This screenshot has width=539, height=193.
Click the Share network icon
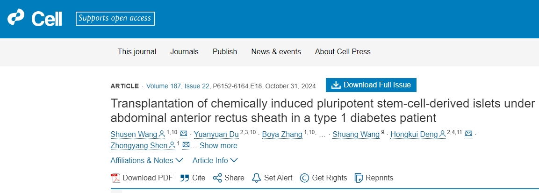[217, 178]
